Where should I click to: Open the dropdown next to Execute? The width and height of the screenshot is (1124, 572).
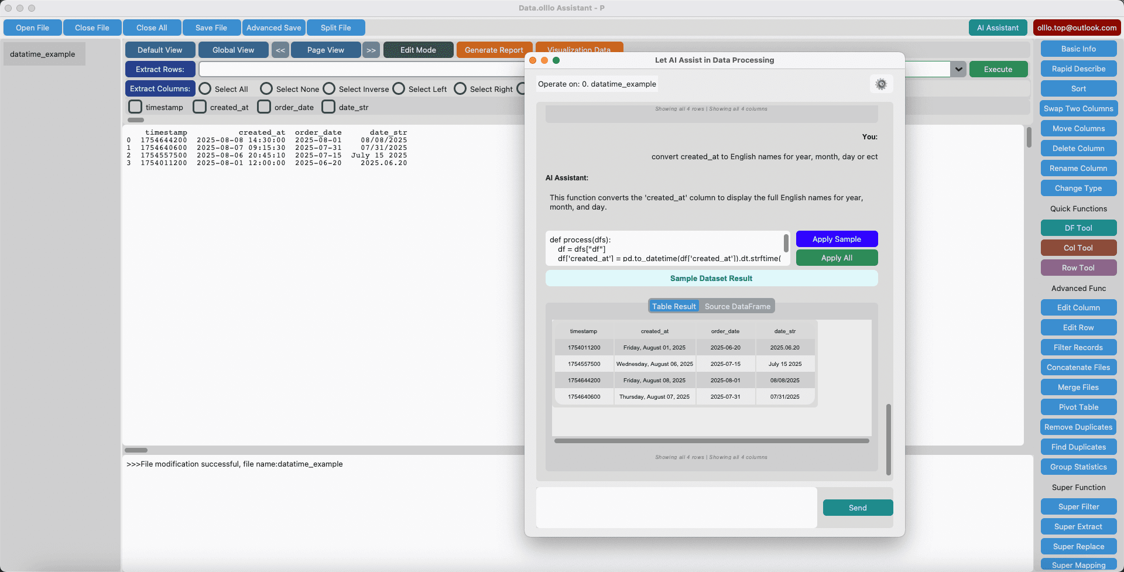[958, 69]
